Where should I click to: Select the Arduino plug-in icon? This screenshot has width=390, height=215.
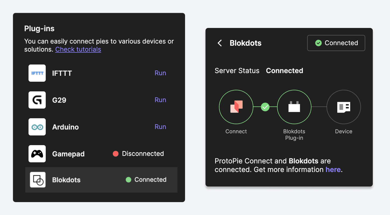click(x=37, y=127)
